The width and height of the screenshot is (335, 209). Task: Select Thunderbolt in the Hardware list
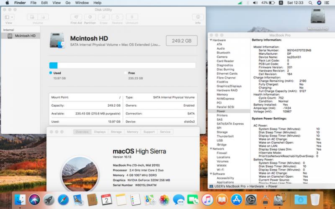coord(225,136)
